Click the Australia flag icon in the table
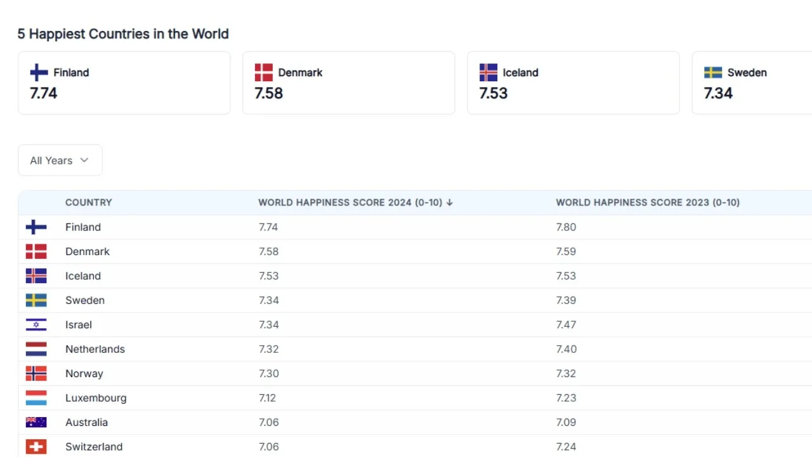The height and width of the screenshot is (457, 812). pyautogui.click(x=36, y=422)
